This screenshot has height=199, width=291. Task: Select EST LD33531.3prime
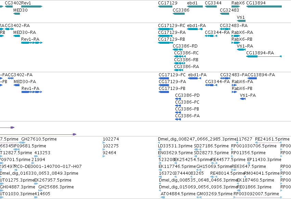tap(175, 146)
